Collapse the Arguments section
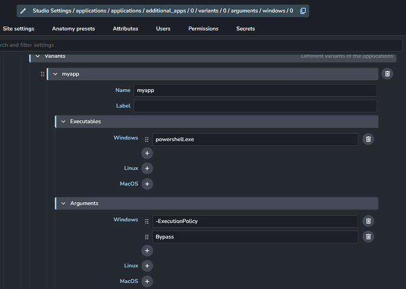The image size is (406, 289). [x=64, y=203]
